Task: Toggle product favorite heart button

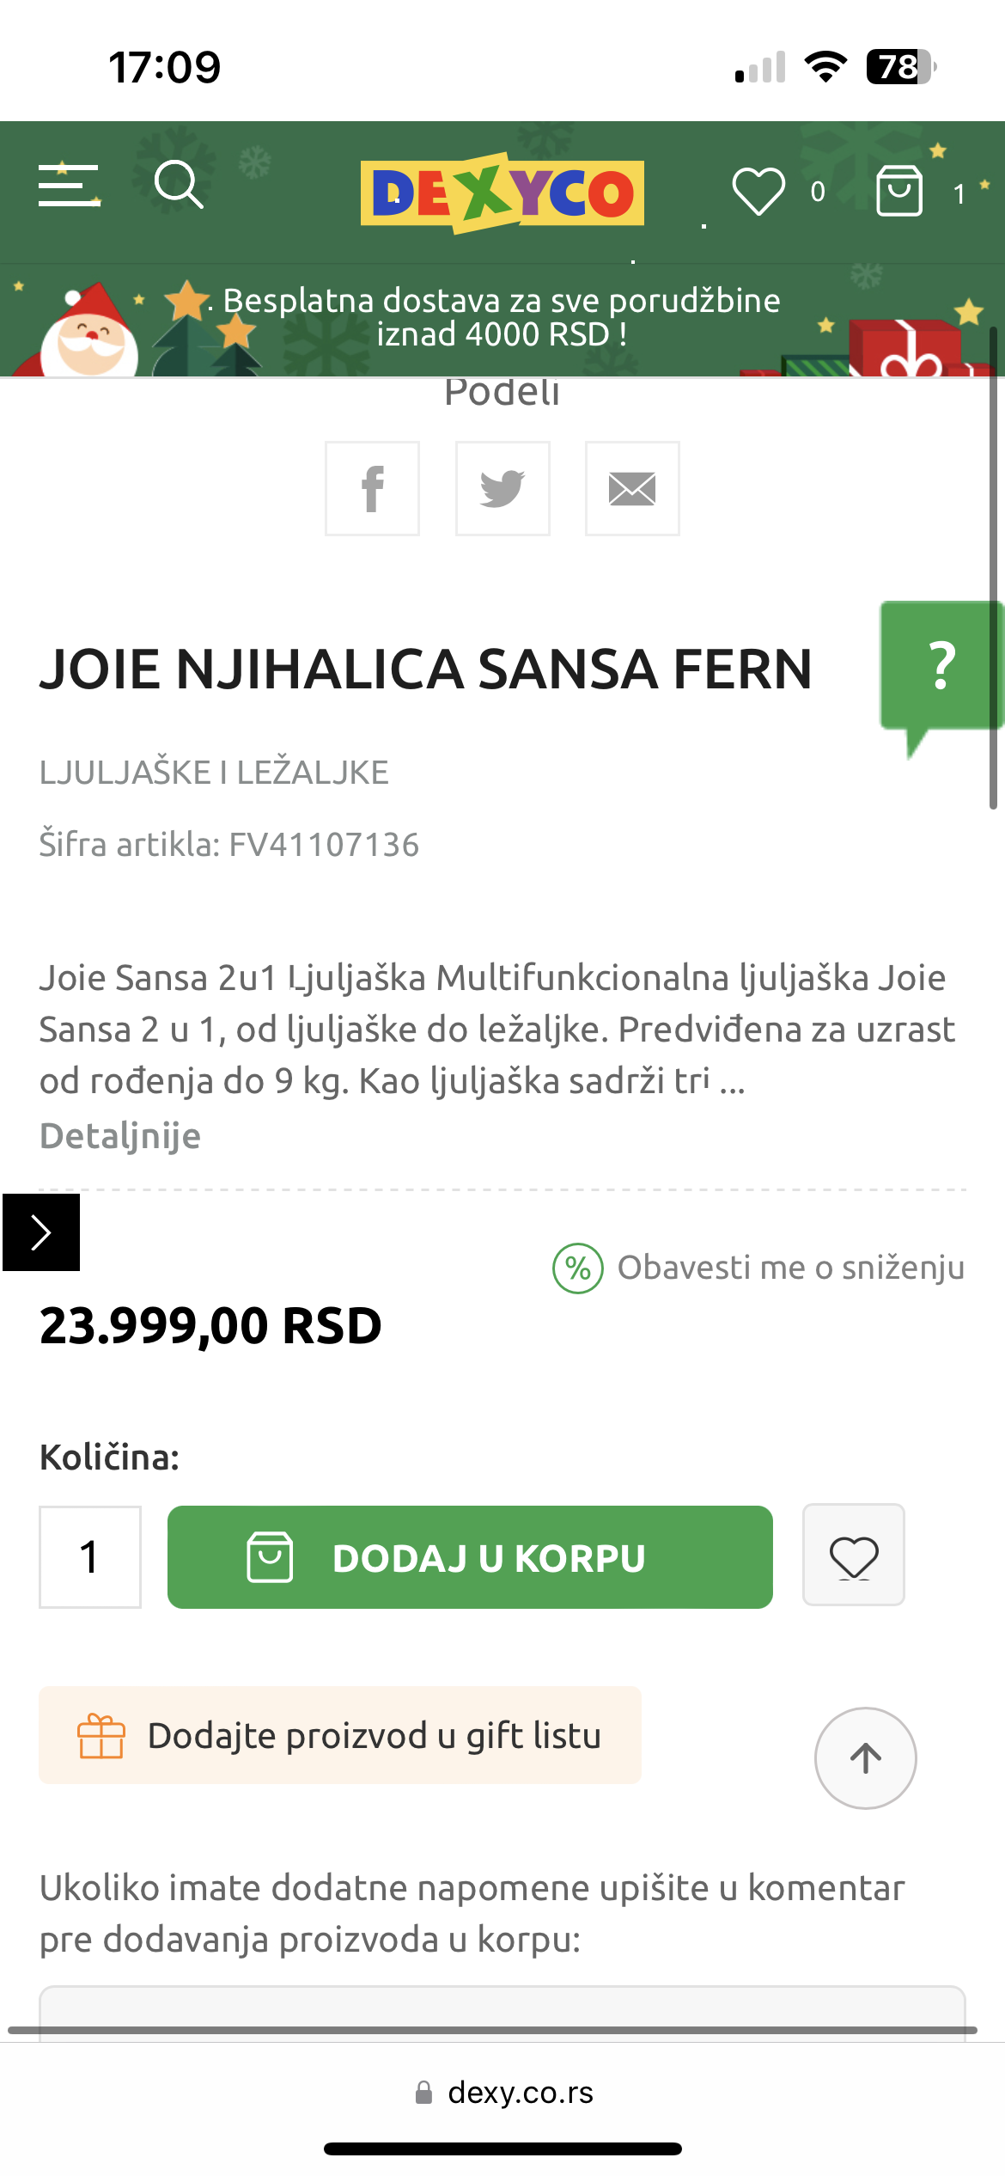Action: (x=853, y=1556)
